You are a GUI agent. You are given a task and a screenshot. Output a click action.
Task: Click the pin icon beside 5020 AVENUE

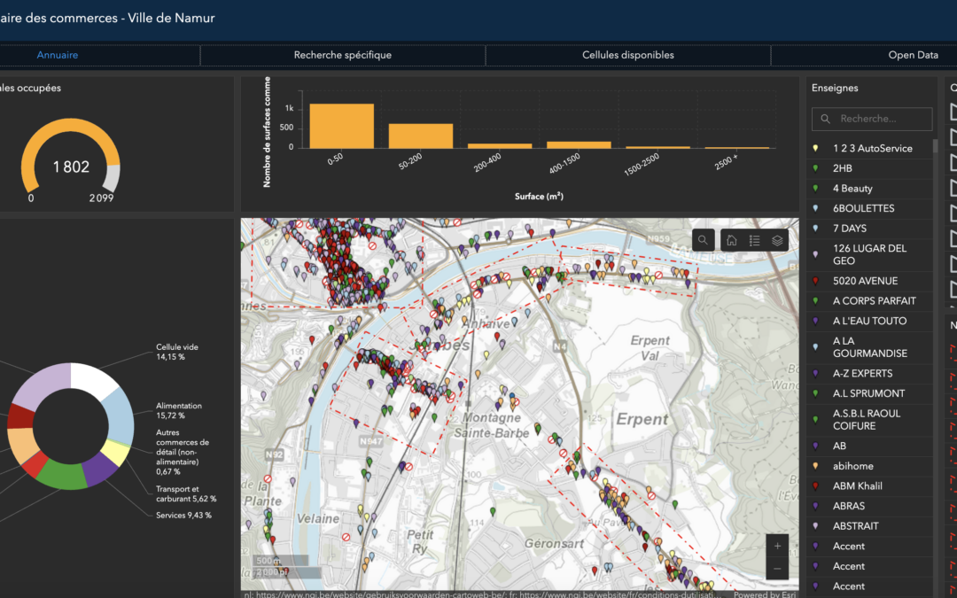tap(815, 281)
